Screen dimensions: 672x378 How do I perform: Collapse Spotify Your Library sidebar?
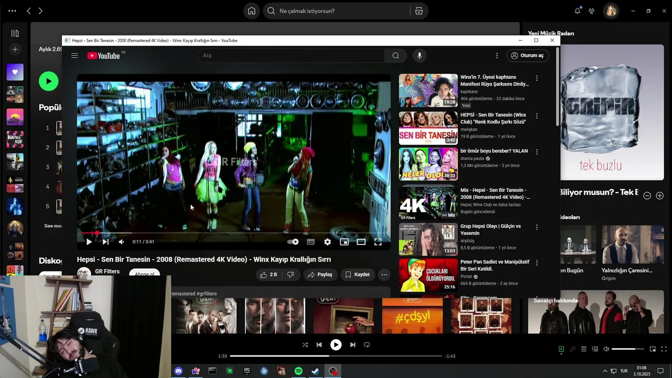(15, 34)
